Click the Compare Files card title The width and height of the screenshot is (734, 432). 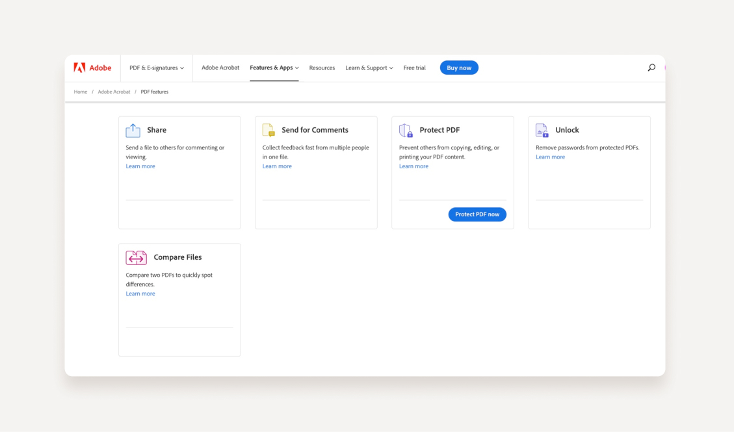pos(178,257)
